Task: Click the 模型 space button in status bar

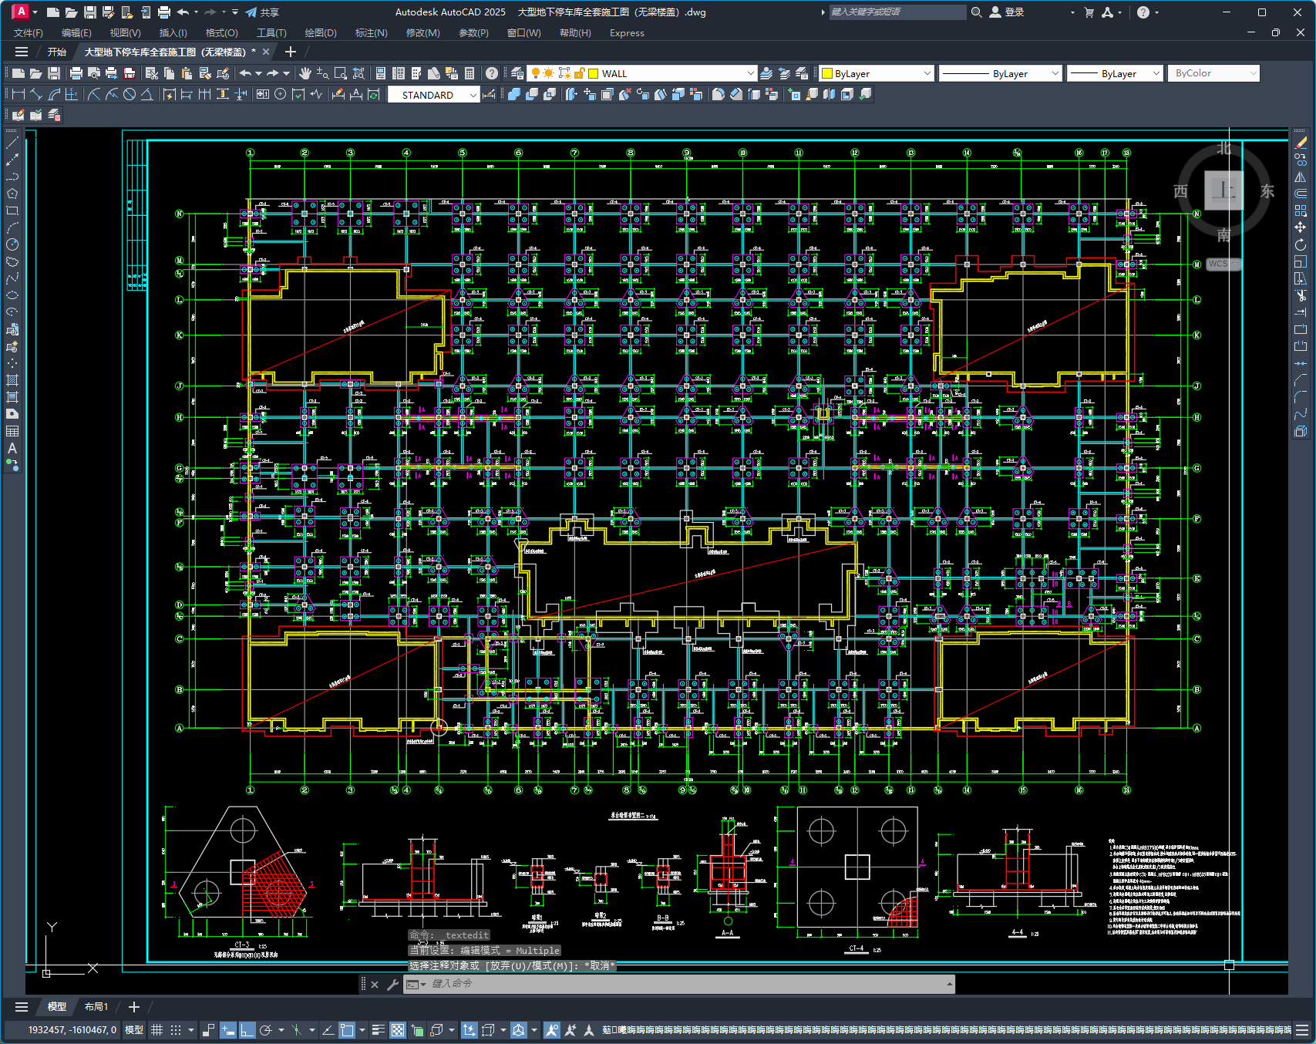Action: click(x=134, y=1030)
